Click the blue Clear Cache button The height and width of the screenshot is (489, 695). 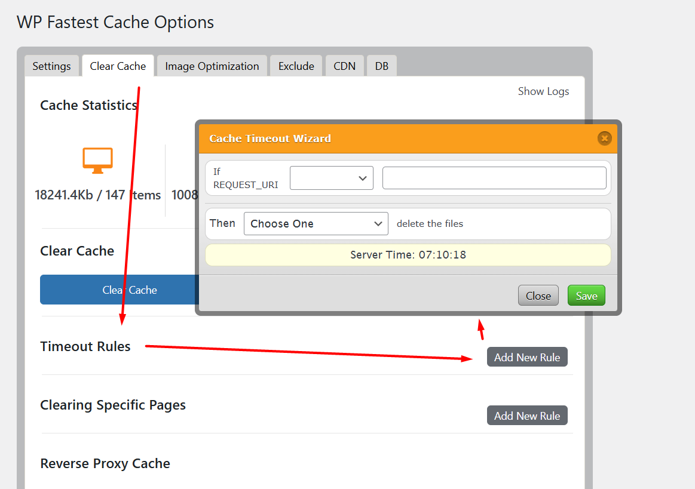pyautogui.click(x=120, y=290)
